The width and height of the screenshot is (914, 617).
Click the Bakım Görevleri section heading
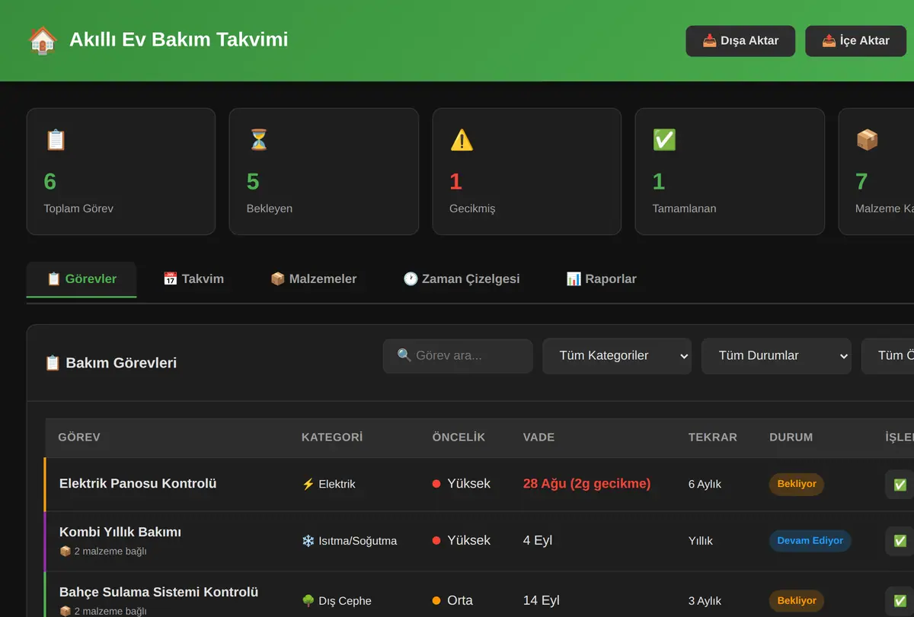110,363
